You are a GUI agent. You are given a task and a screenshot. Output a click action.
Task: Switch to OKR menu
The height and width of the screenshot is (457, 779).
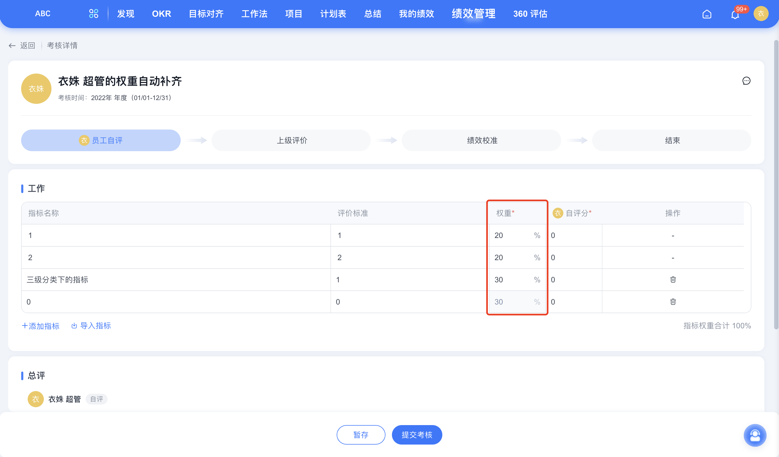point(161,14)
